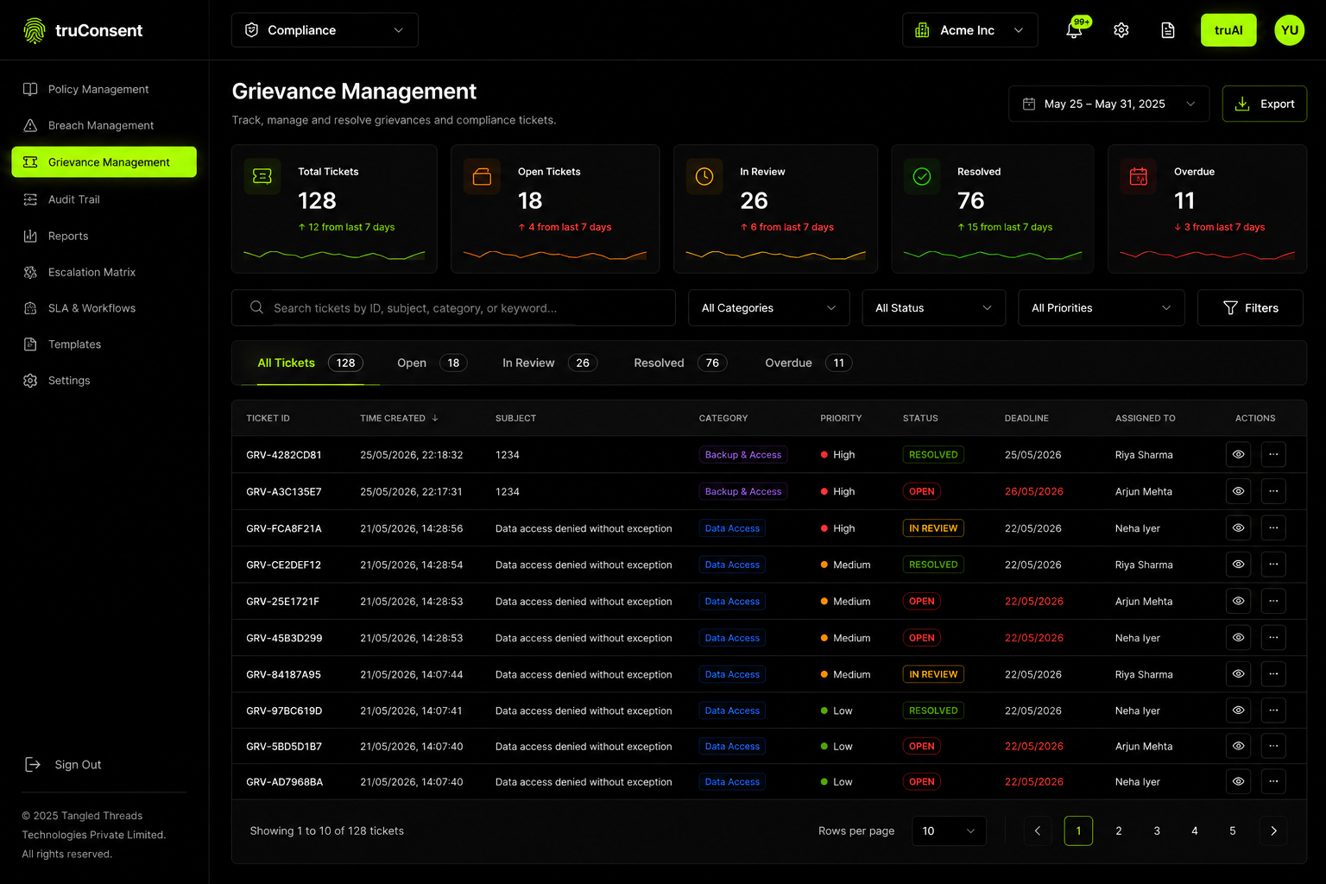Open actions menu for GRV-CE2DEF12
Image resolution: width=1326 pixels, height=884 pixels.
pos(1273,565)
